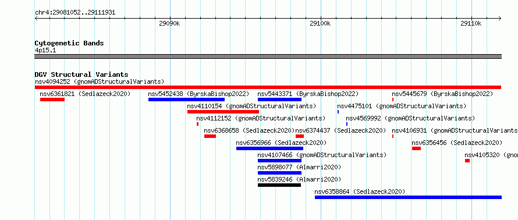
Task: Open nsv4110154 gnomAD variant label
Action: tap(251, 106)
